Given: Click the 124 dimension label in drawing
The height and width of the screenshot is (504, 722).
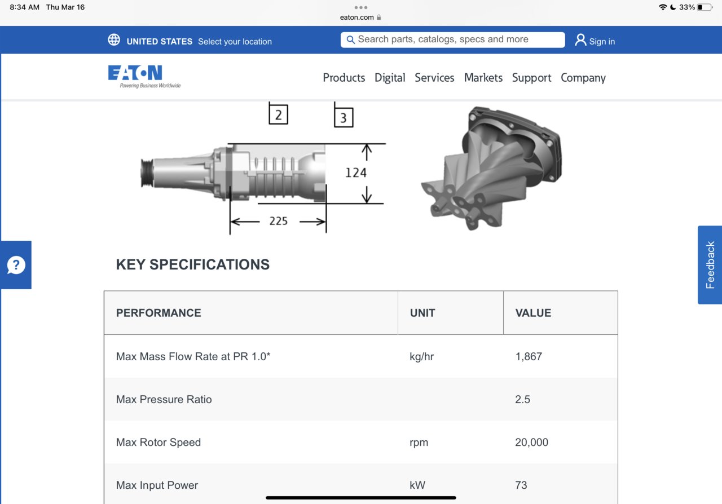Looking at the screenshot, I should tap(356, 173).
